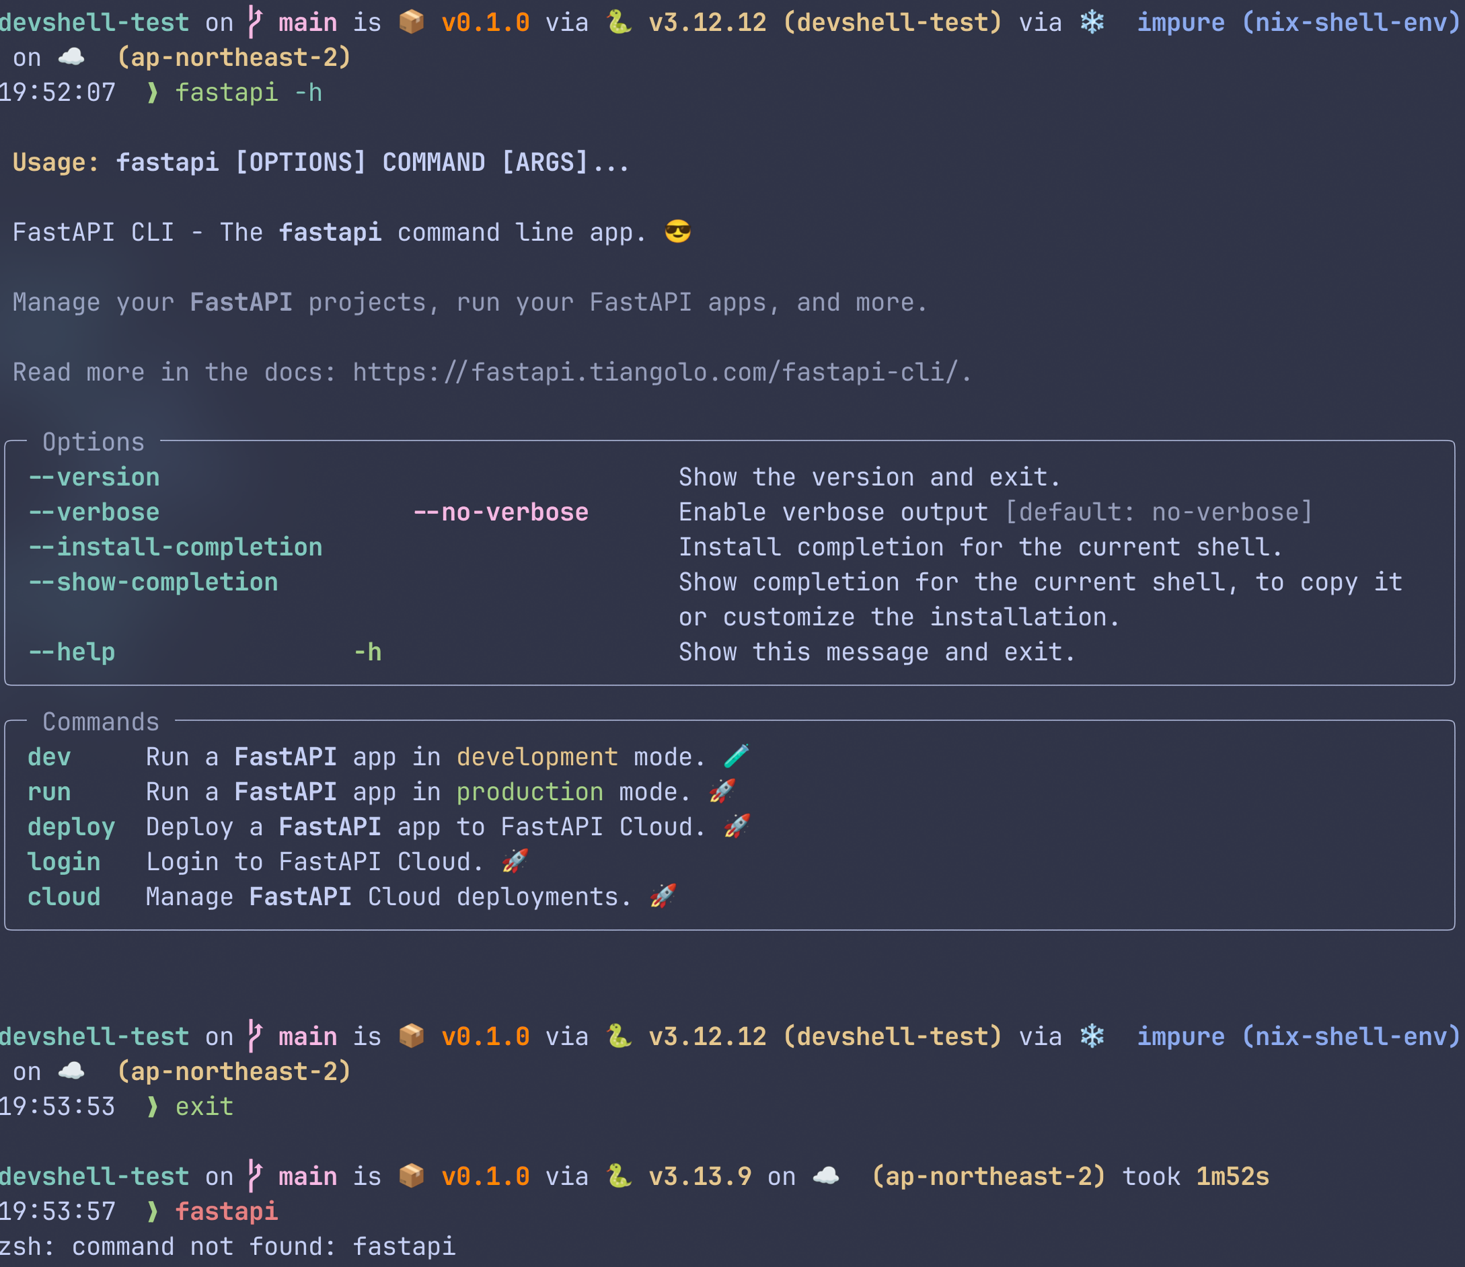
Task: Click the --show-completion option text
Action: tap(153, 582)
